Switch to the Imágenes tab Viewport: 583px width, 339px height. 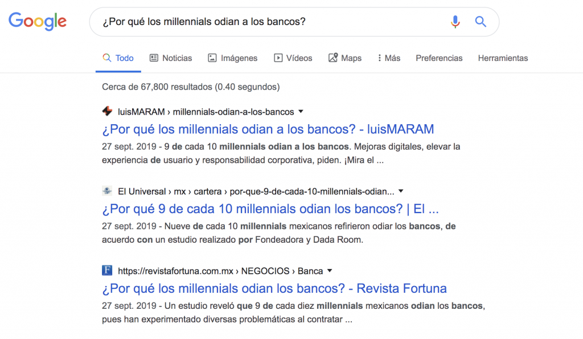[232, 58]
